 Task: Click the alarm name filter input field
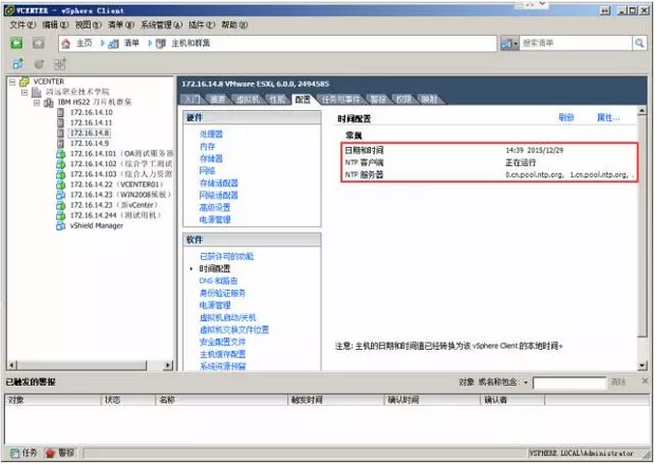(x=569, y=383)
